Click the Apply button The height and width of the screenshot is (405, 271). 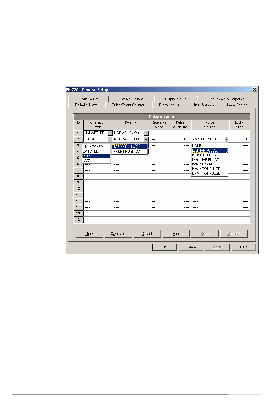(217, 247)
